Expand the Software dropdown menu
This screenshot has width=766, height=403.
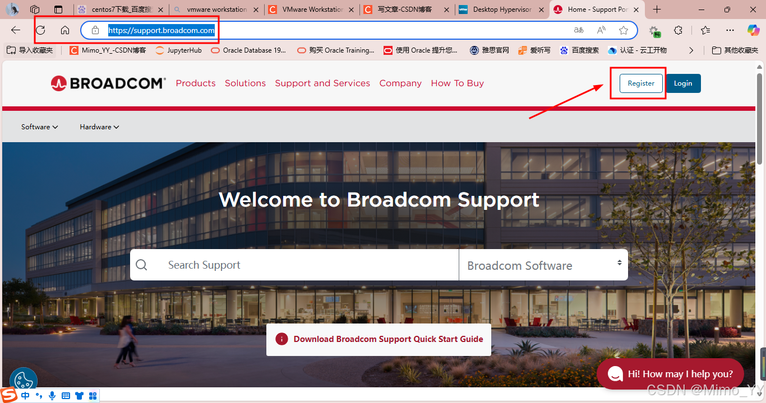[40, 127]
